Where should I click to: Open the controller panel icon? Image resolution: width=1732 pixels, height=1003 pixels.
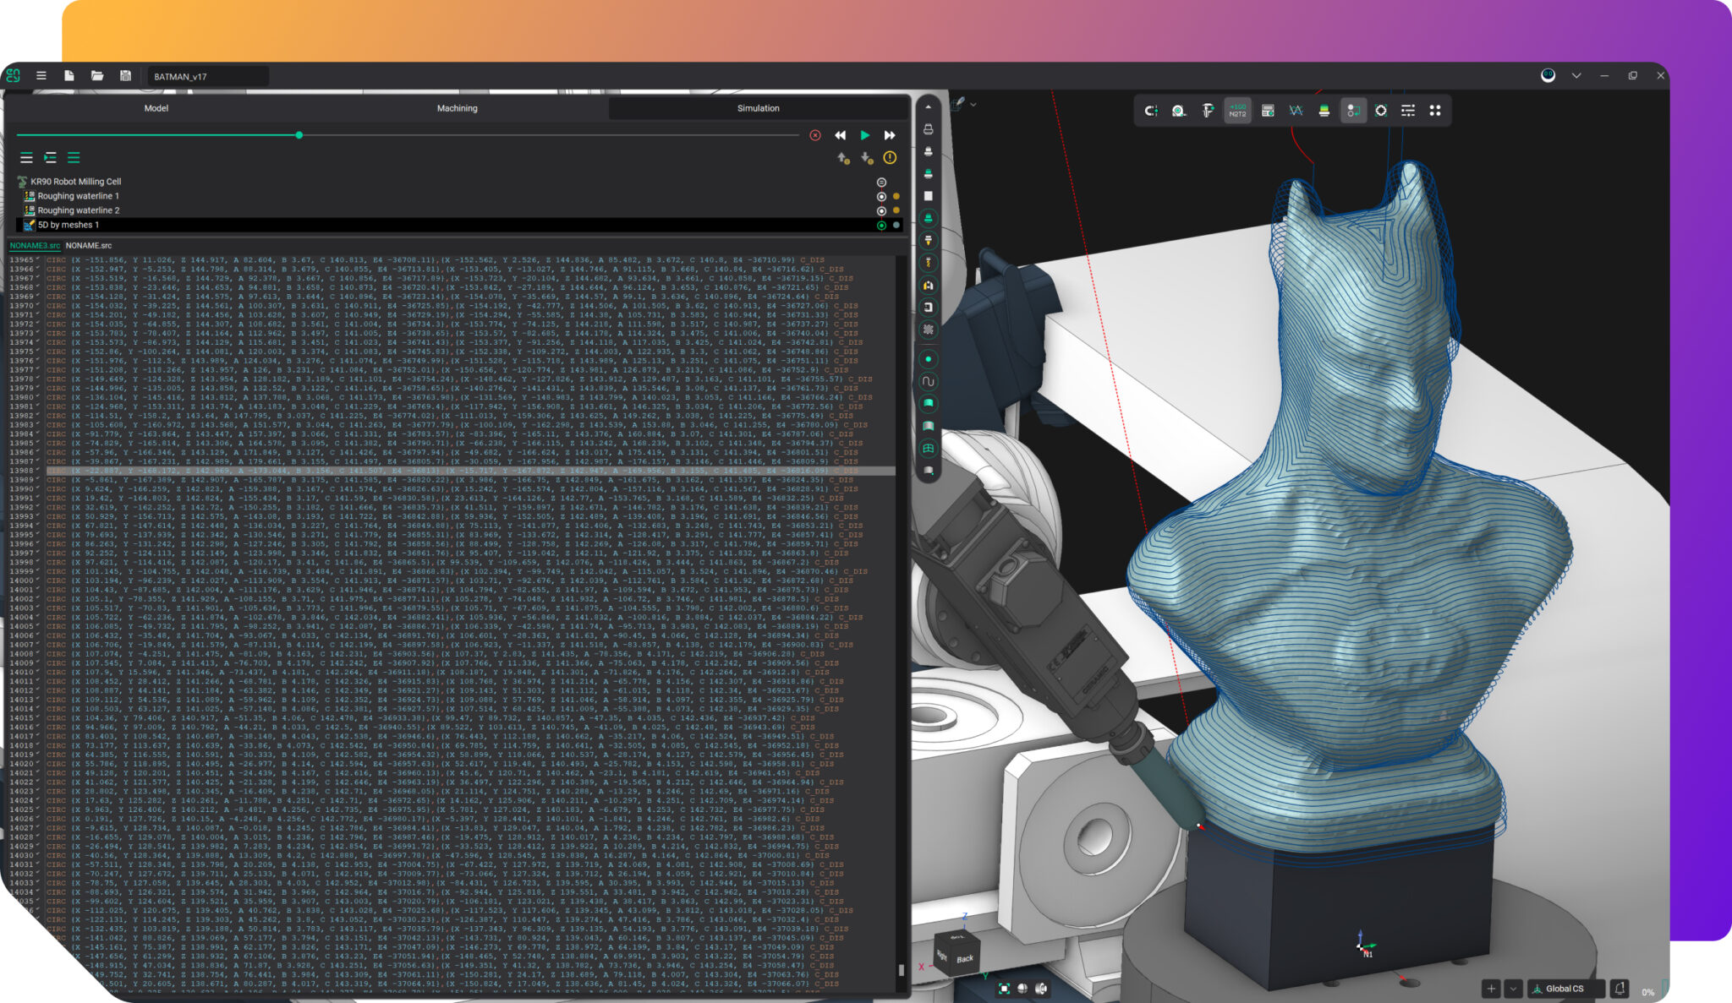[1267, 111]
